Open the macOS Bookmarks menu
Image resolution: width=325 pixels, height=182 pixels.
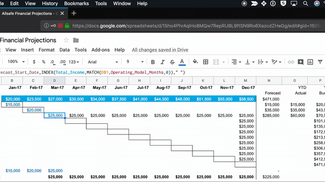77,4
